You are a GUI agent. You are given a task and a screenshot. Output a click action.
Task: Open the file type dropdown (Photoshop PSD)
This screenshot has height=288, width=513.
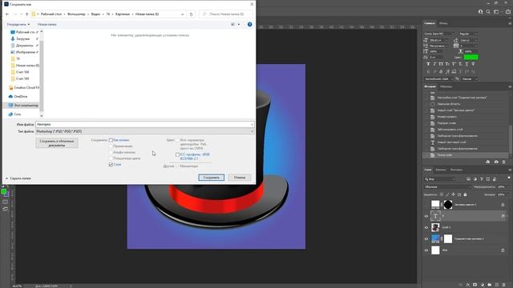[x=144, y=131]
